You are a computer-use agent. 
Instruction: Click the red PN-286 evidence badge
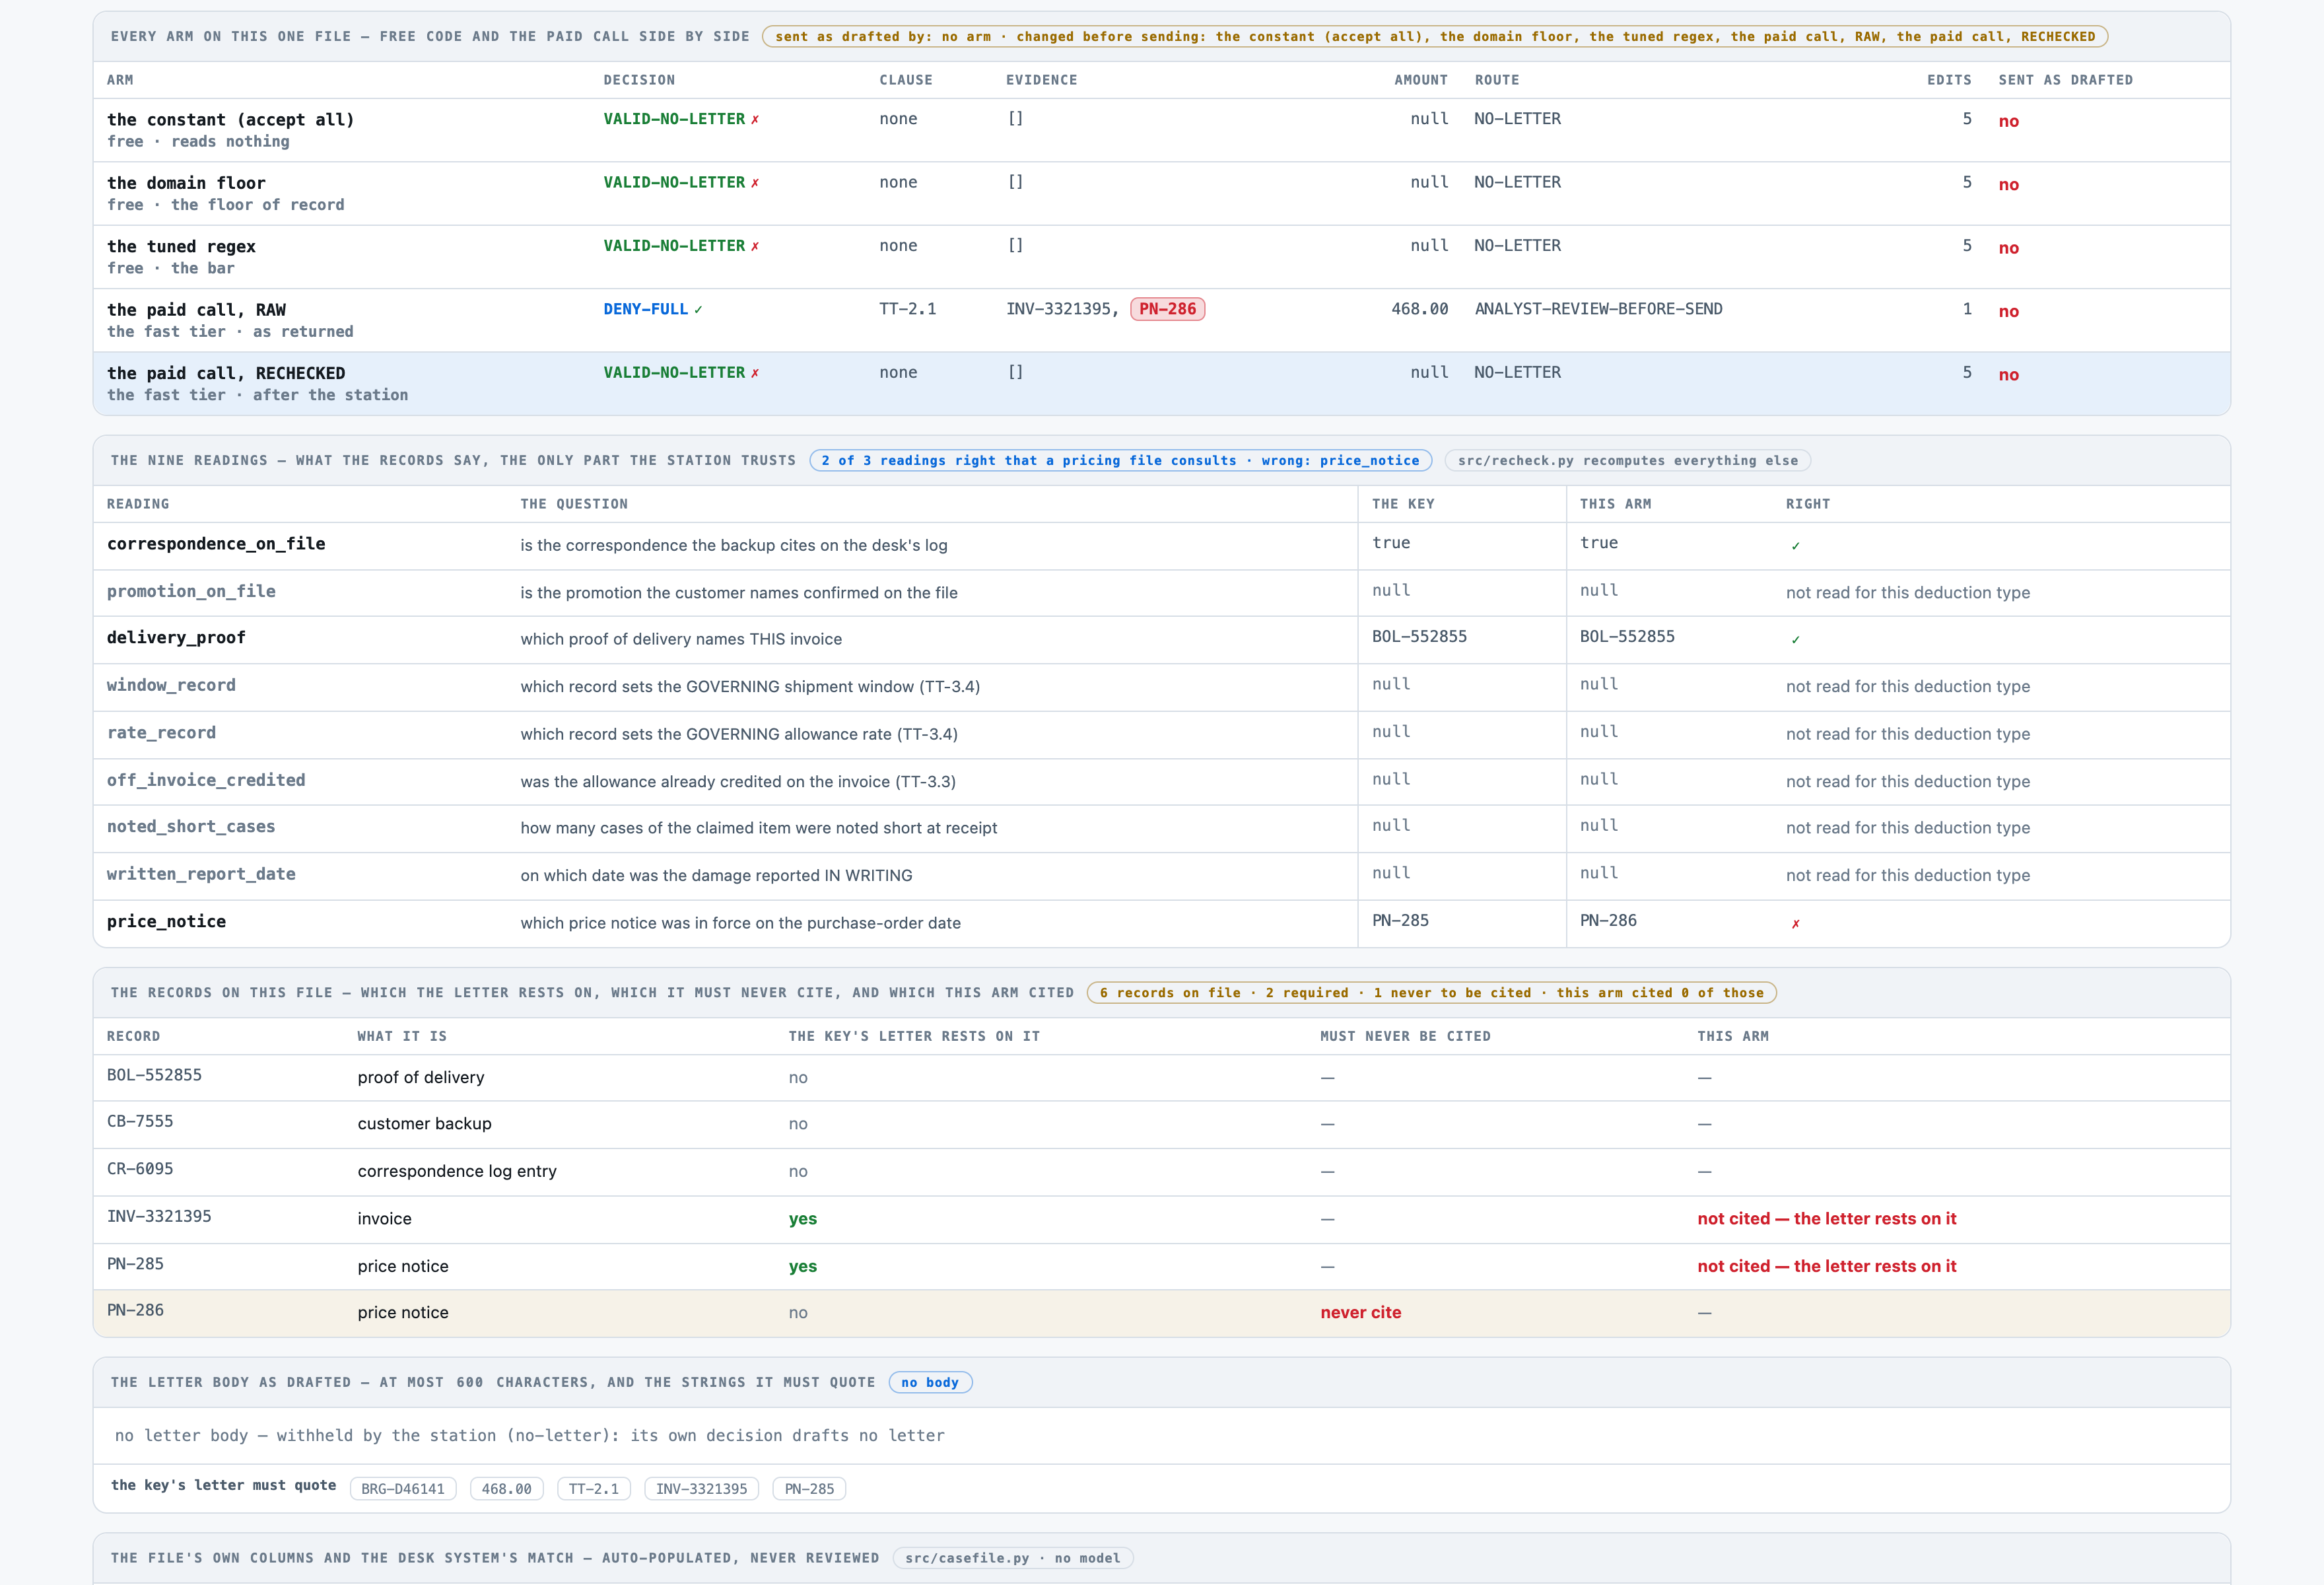pyautogui.click(x=1167, y=309)
